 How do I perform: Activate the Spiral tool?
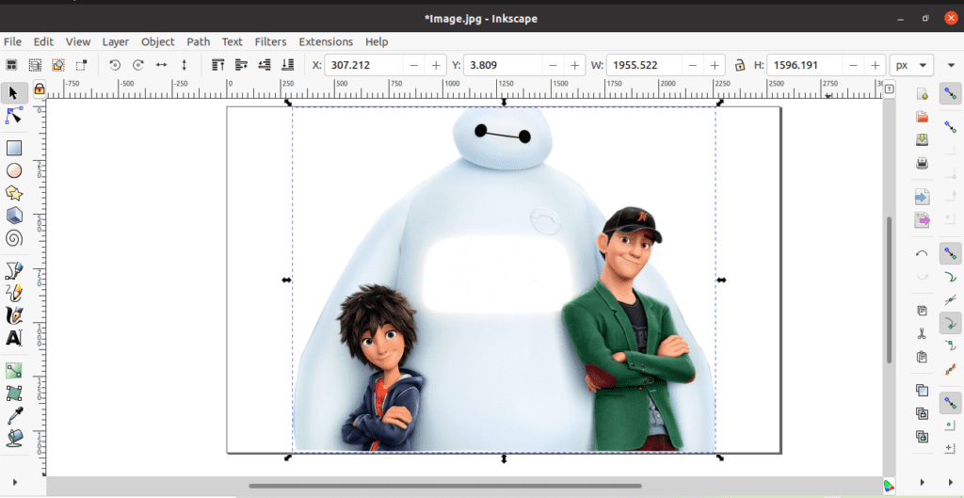13,238
